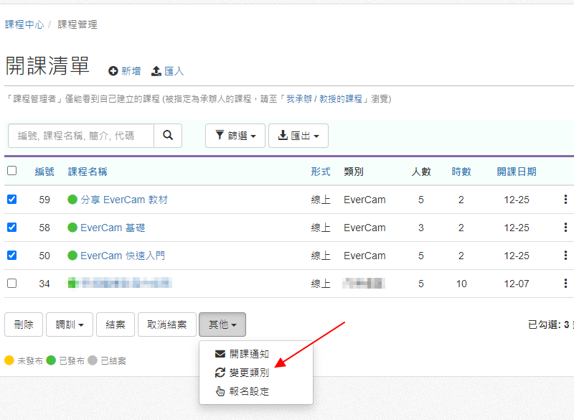This screenshot has height=420, width=574.
Task: Click the yellow 未發布 status legend dot
Action: point(9,360)
